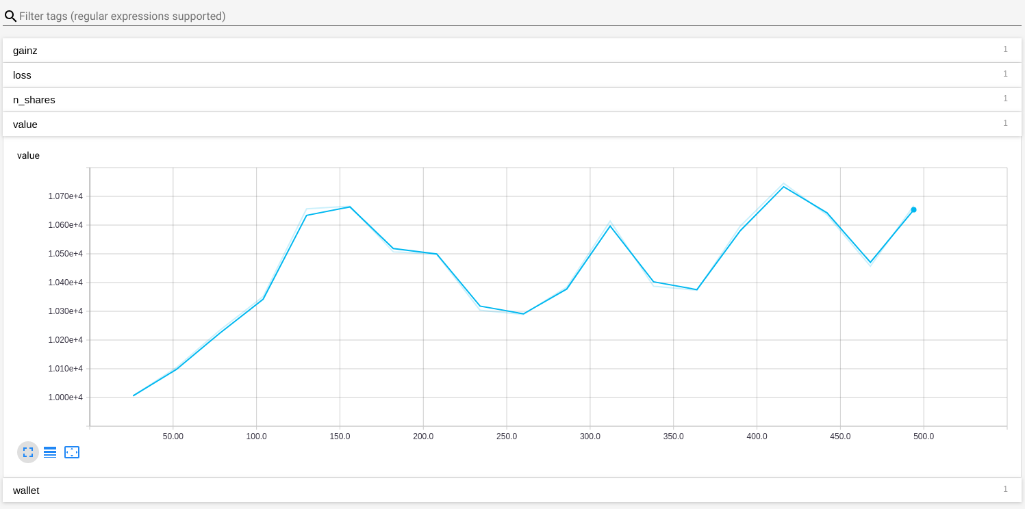The width and height of the screenshot is (1025, 509).
Task: Click the 300.0 x-axis label
Action: (590, 436)
